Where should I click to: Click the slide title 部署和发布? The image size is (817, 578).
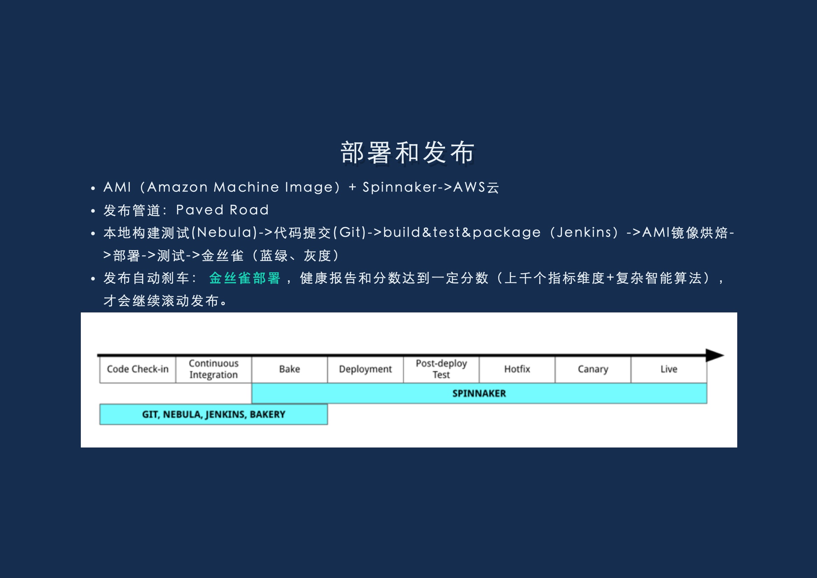click(x=408, y=152)
